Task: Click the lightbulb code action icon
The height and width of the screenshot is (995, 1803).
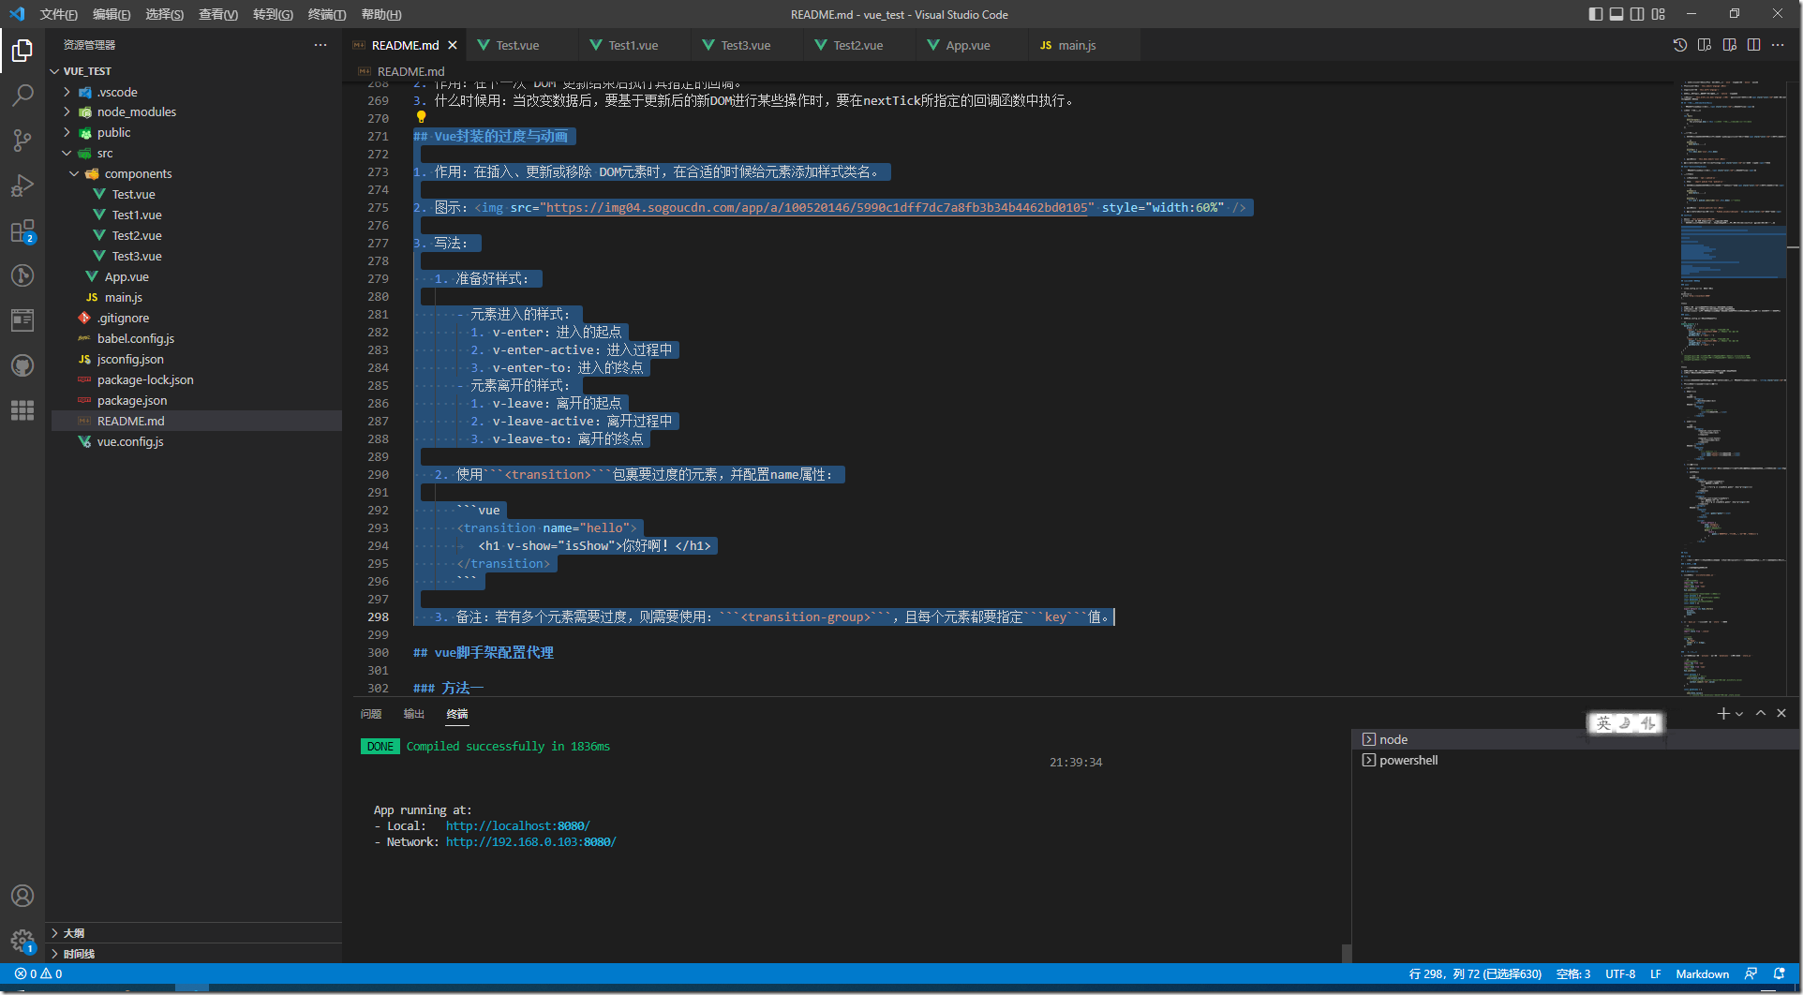Action: (x=421, y=117)
